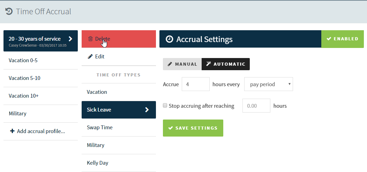Click the clock icon beside Accrual Settings
367x172 pixels.
169,39
